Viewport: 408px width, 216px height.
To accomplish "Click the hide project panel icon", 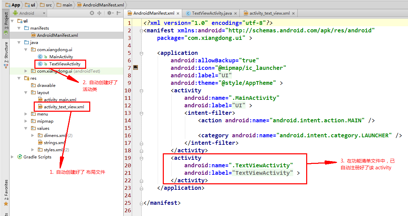I will pyautogui.click(x=119, y=13).
